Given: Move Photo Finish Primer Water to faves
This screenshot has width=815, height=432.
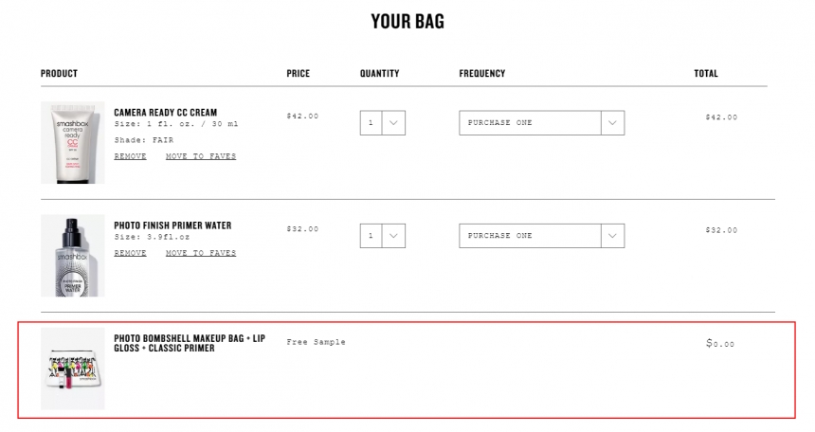Looking at the screenshot, I should [x=201, y=253].
